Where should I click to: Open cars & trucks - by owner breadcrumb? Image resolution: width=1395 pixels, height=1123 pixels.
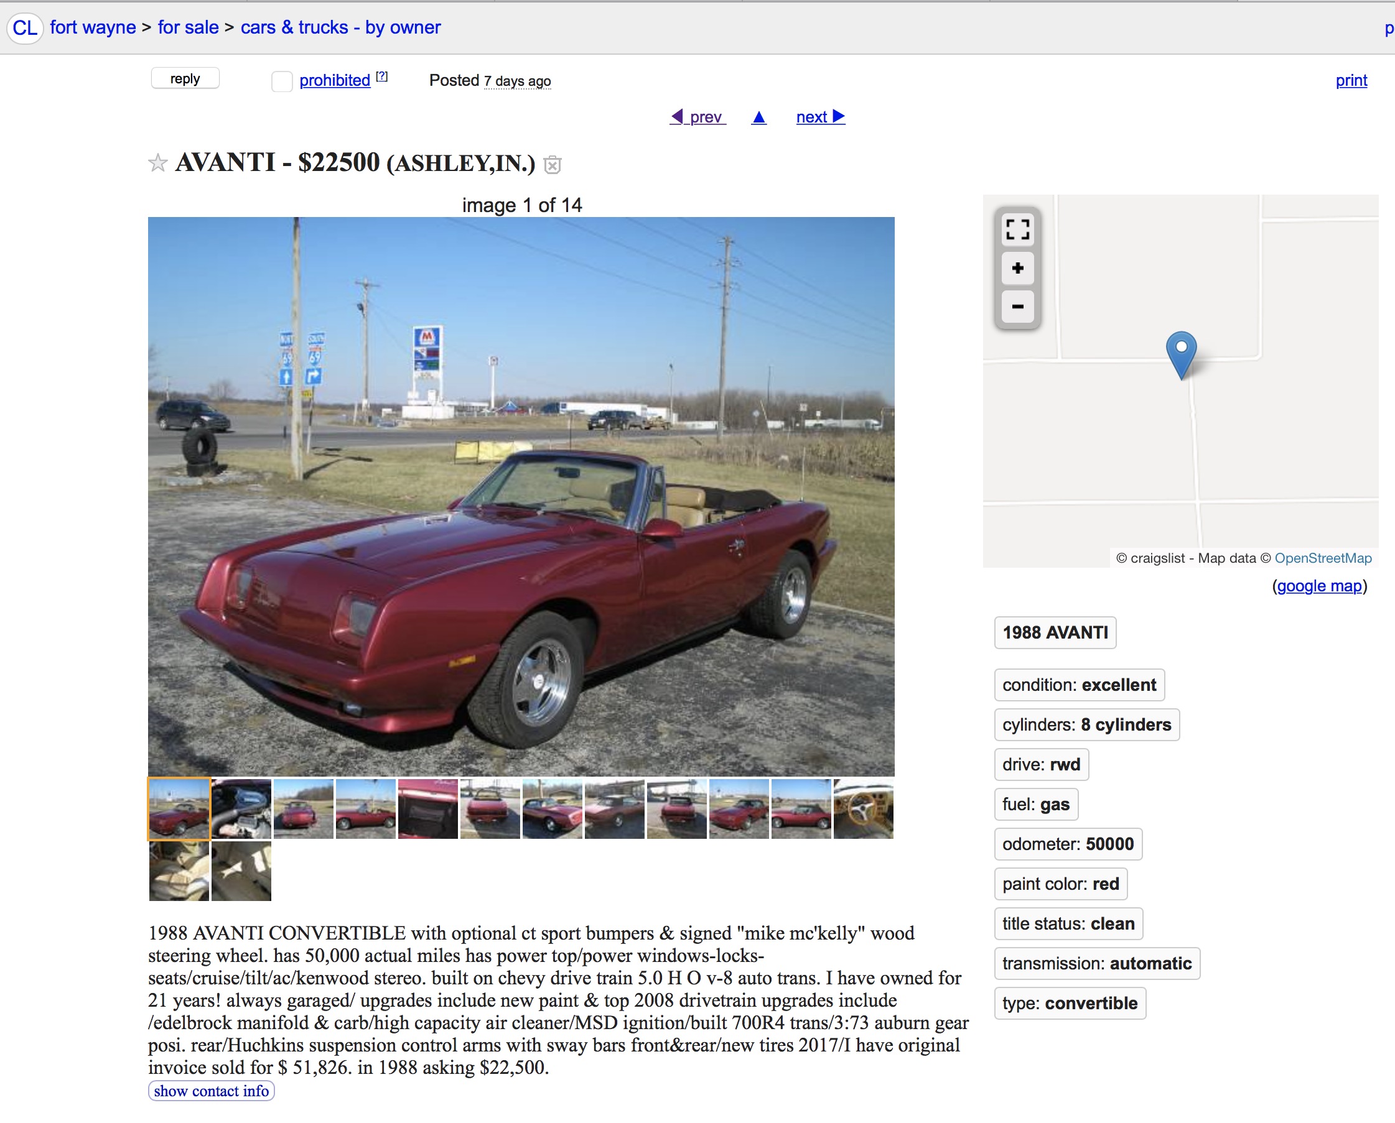click(x=340, y=27)
